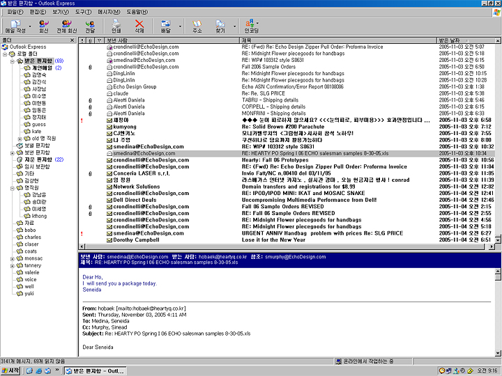Screen dimensions: 502x376
Task: Expand the 보낸 편지함 folder node
Action: click(x=12, y=152)
